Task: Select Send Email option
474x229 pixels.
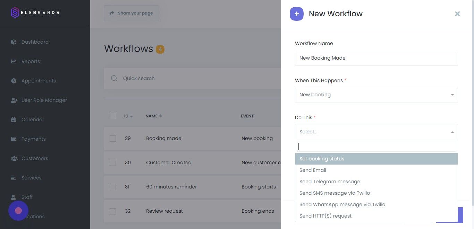Action: pos(376,170)
